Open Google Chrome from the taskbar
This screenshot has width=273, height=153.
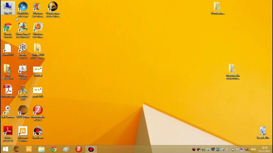54,149
